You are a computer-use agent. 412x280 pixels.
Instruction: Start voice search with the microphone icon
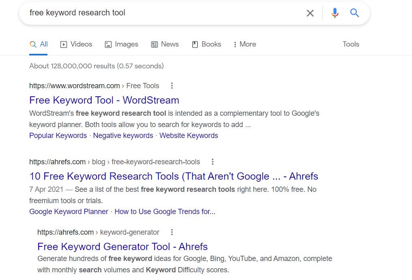(335, 13)
